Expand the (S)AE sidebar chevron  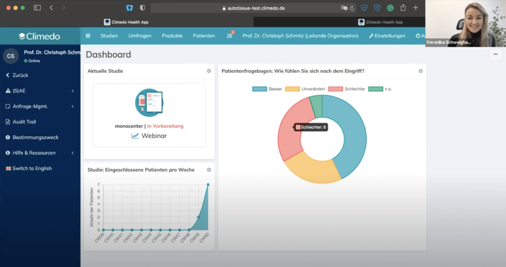click(x=73, y=91)
